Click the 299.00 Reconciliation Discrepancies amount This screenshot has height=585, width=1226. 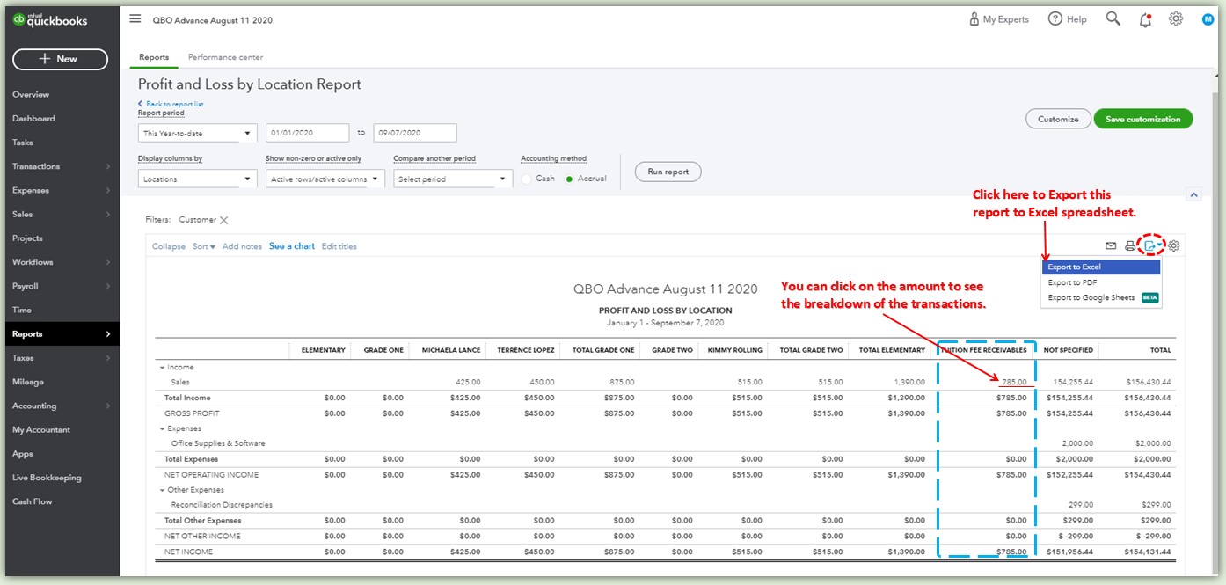coord(1082,505)
